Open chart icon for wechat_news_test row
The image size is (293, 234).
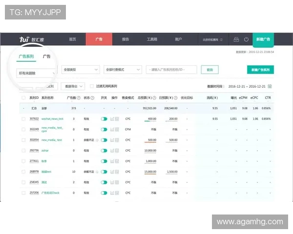tap(112, 118)
